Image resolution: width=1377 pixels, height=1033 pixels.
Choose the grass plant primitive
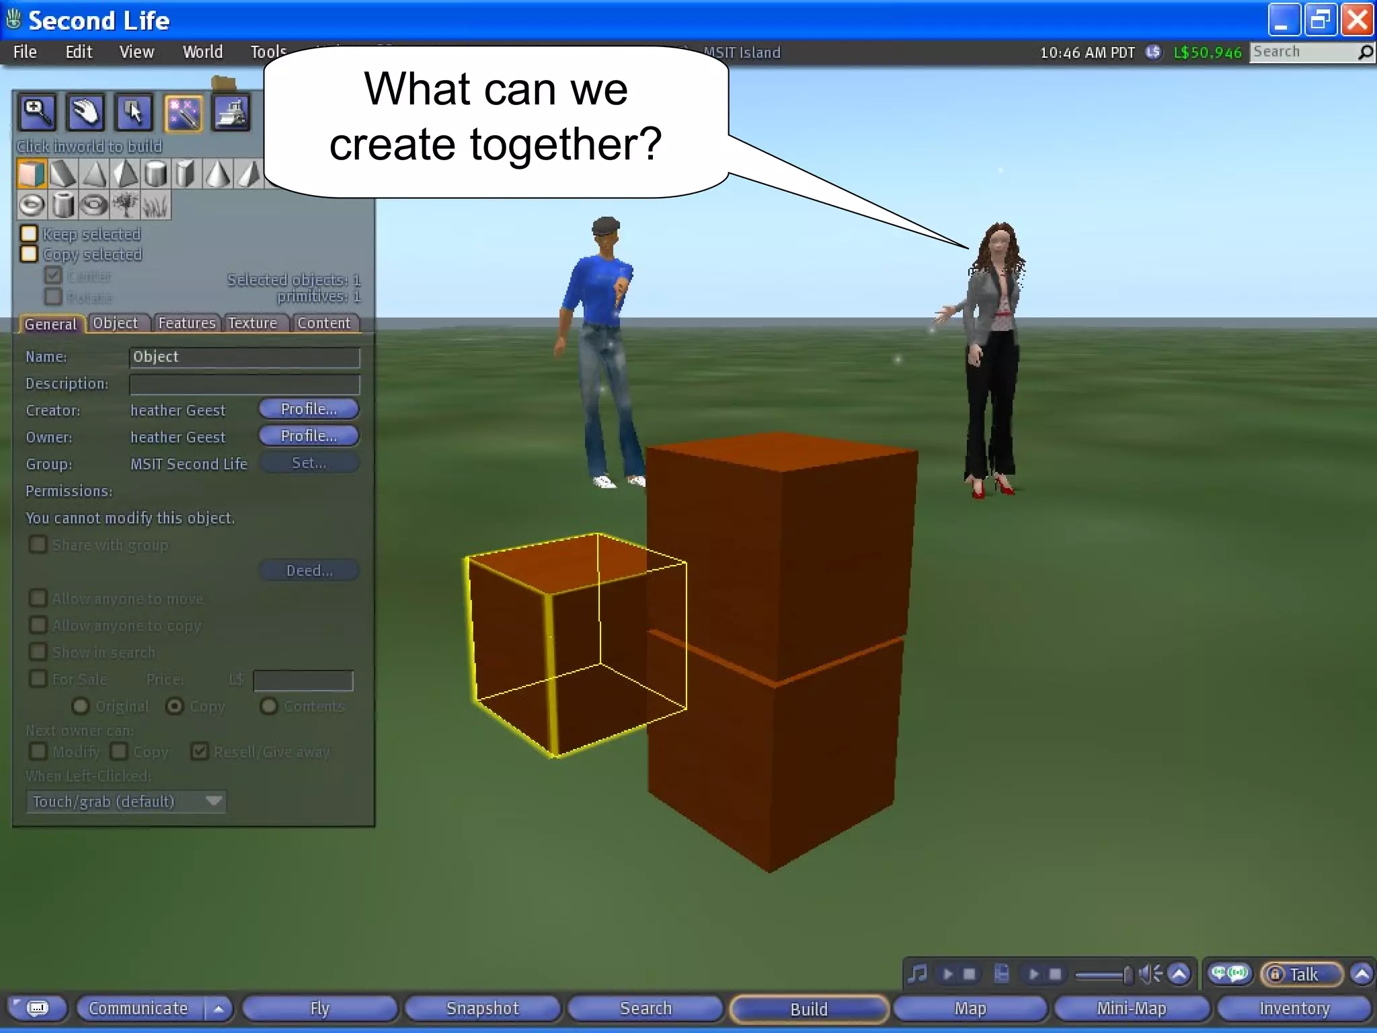point(155,204)
